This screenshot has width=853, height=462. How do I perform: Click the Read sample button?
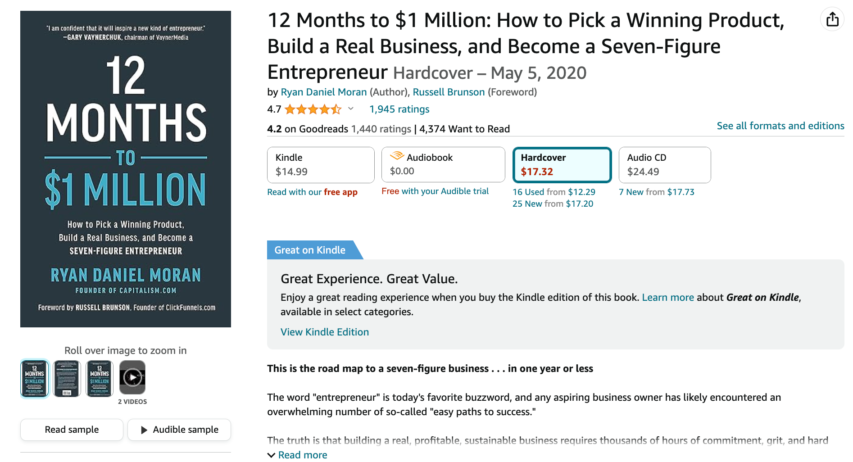[72, 430]
